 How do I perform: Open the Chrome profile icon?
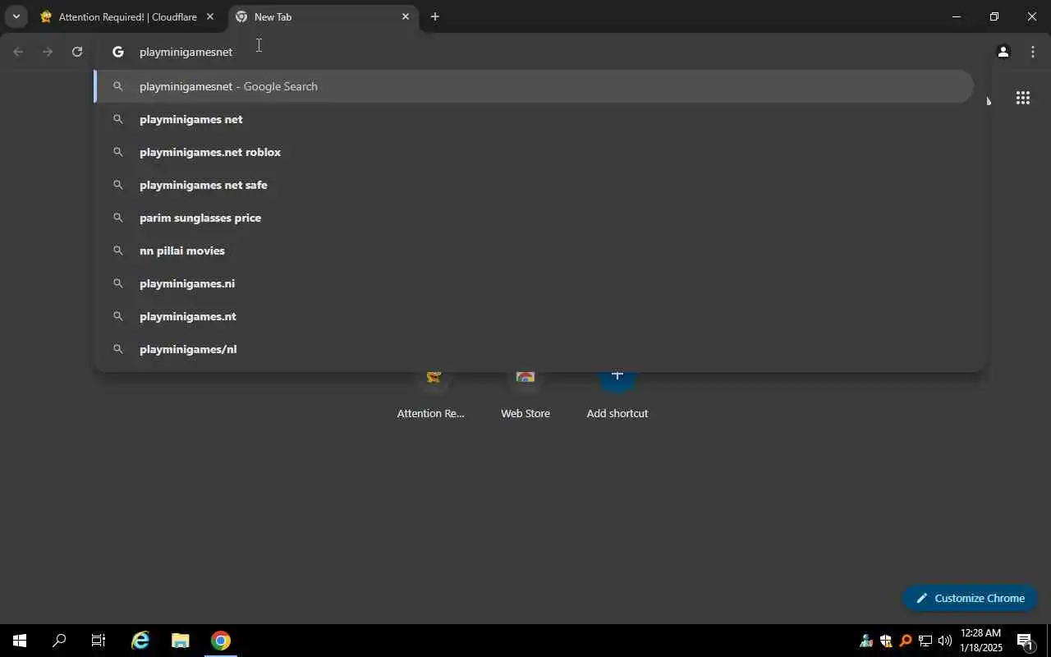[1003, 52]
